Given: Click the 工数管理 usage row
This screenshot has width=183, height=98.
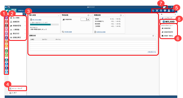Looking at the screenshot, I should pos(108,26).
